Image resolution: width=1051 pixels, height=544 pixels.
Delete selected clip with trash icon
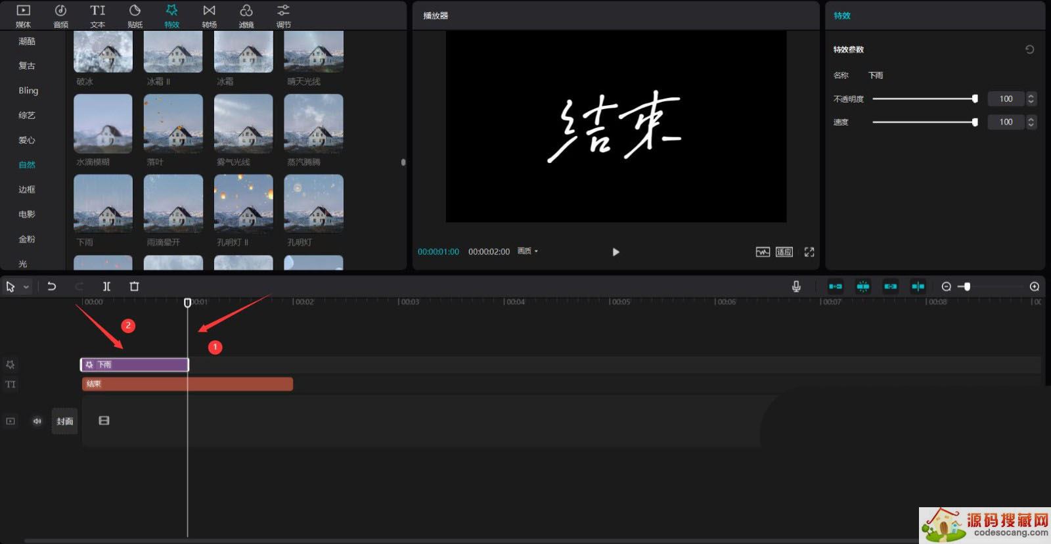tap(135, 286)
